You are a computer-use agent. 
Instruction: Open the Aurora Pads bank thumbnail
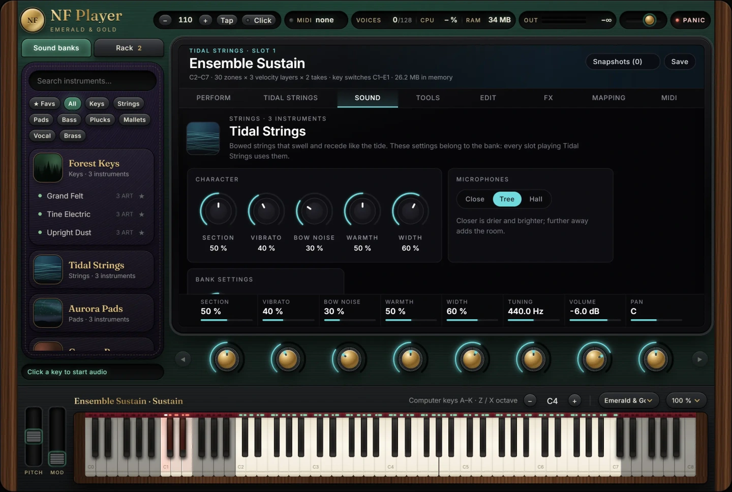(x=48, y=313)
